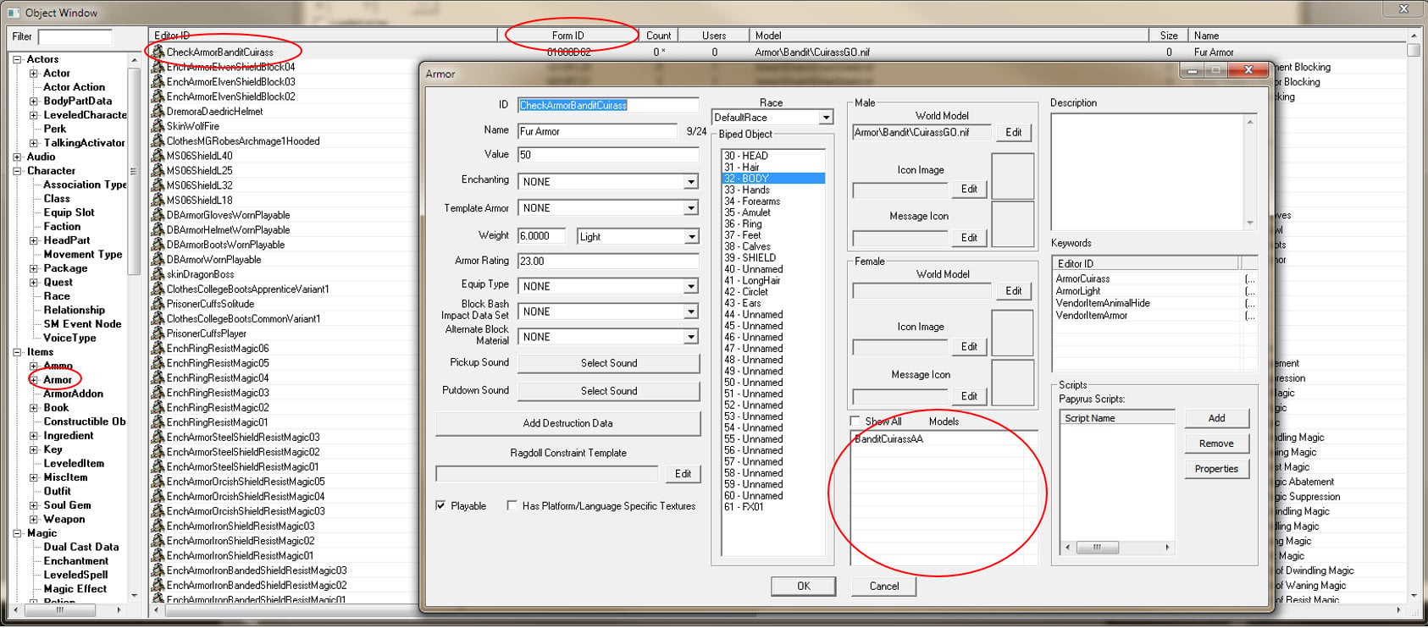Click armor icon beside ClothesCollegeBootsApprenticeVariant1 row
This screenshot has width=1428, height=628.
158,289
